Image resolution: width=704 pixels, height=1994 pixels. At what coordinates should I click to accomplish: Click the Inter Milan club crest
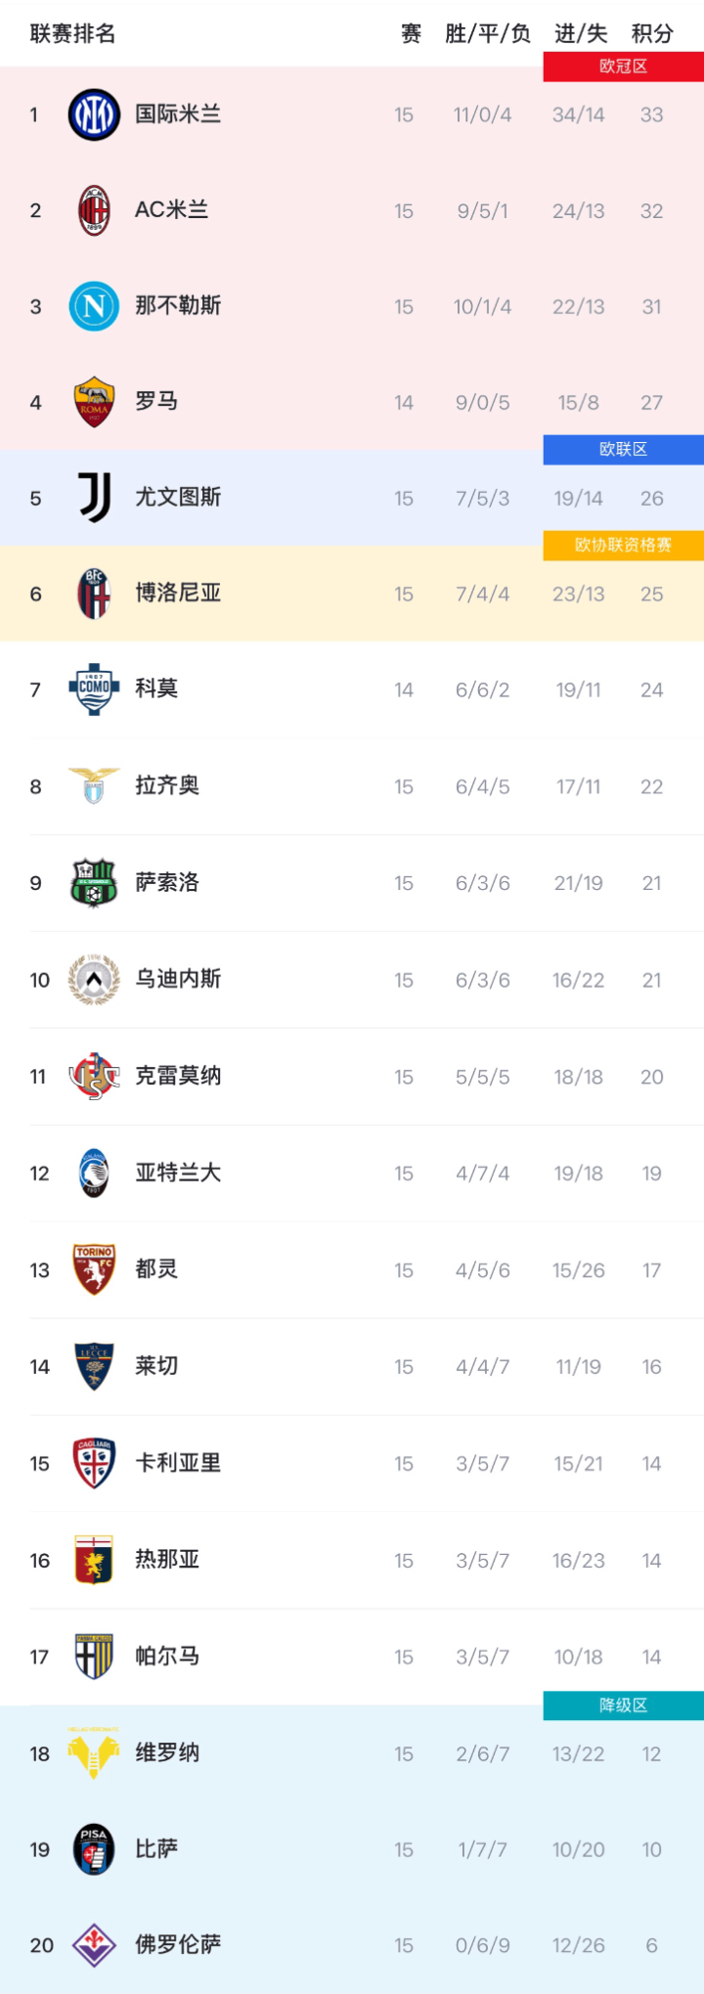point(94,114)
